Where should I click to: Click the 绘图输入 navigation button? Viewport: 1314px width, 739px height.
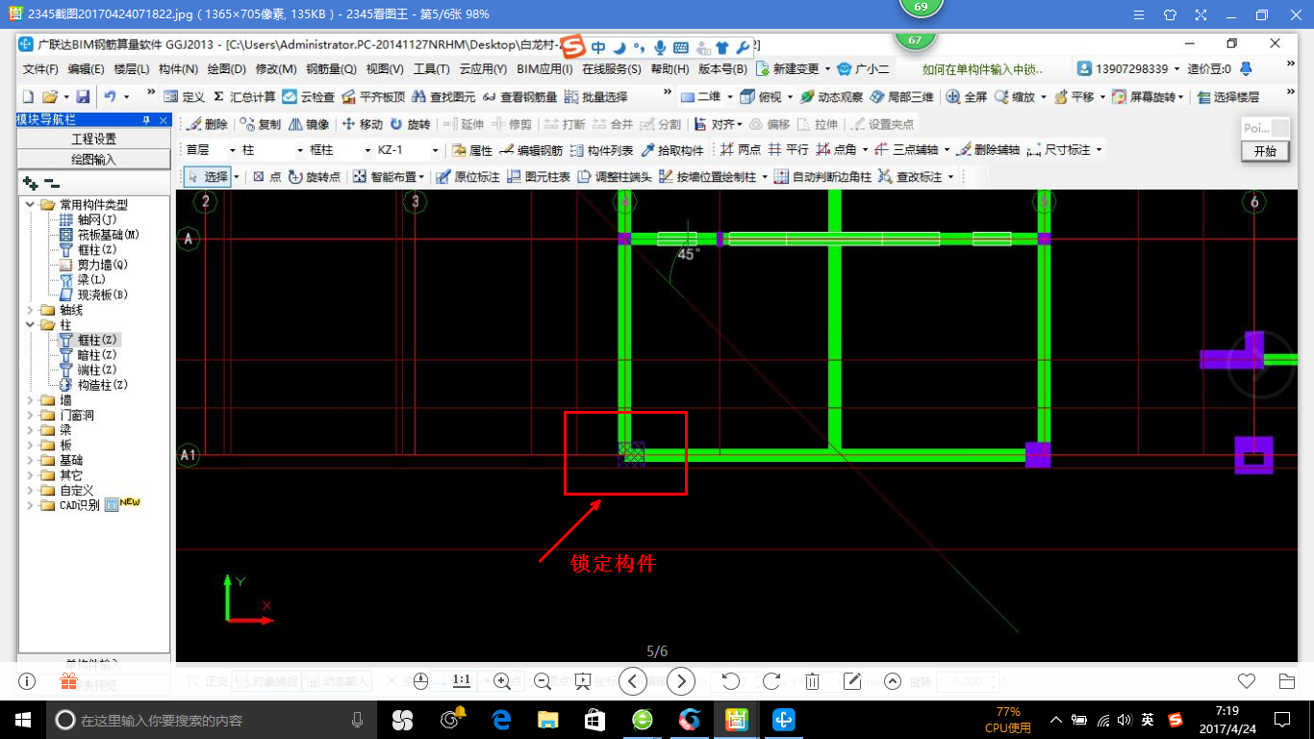point(94,159)
